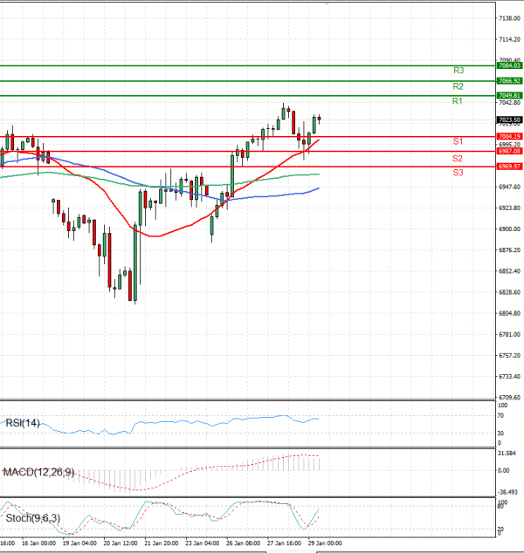Click the R3 resistance label
Viewport: 524px width, 553px height.
[x=458, y=70]
